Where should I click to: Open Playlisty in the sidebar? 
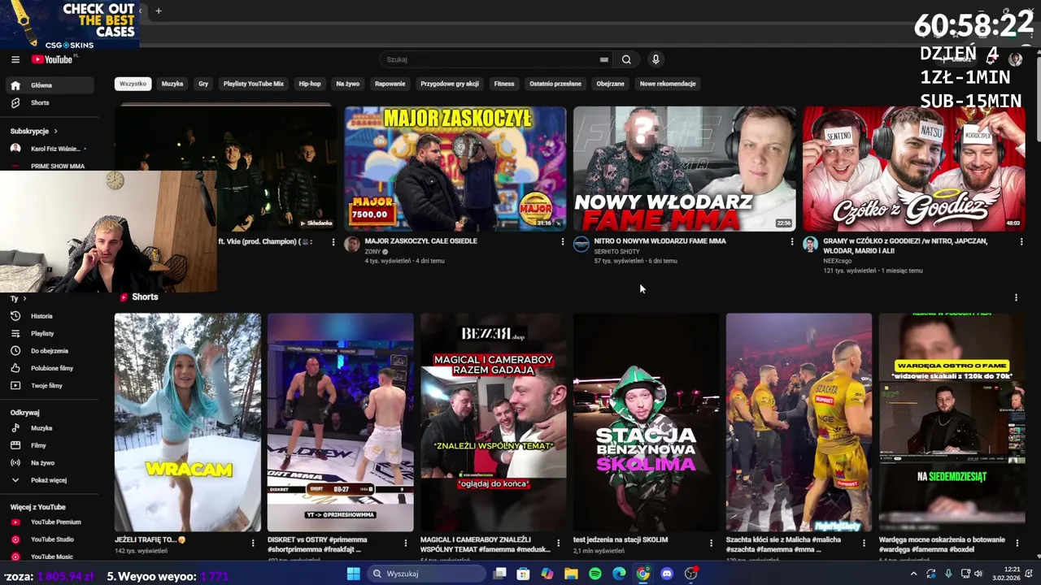(x=49, y=334)
